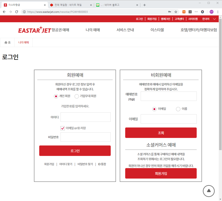Open the 서비스 안내 menu
The width and height of the screenshot is (222, 201).
125,30
